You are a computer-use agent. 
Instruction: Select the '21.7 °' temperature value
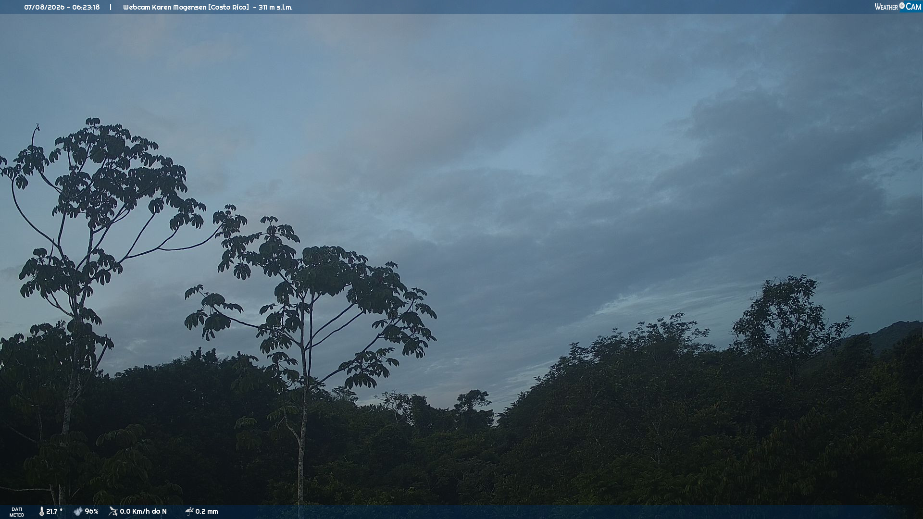click(x=54, y=511)
